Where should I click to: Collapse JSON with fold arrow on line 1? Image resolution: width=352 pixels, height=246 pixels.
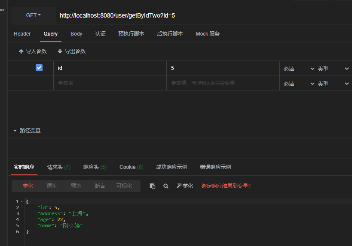pos(21,201)
